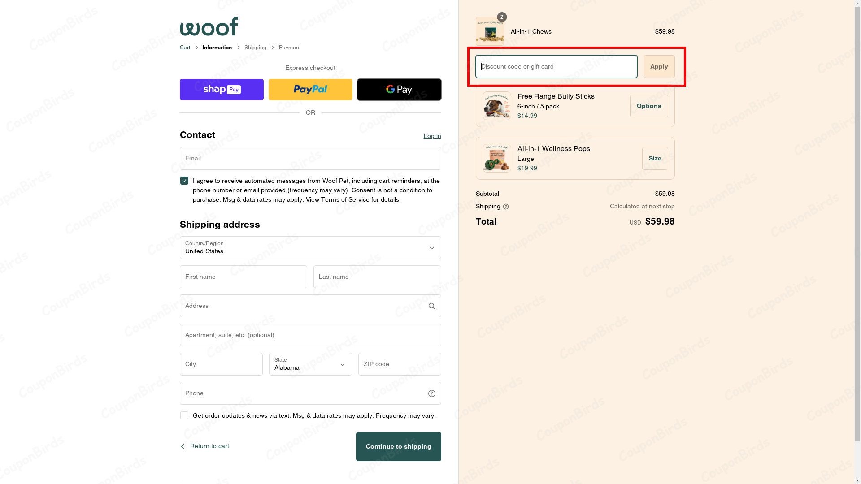
Task: Click the phone number help icon
Action: (x=431, y=393)
